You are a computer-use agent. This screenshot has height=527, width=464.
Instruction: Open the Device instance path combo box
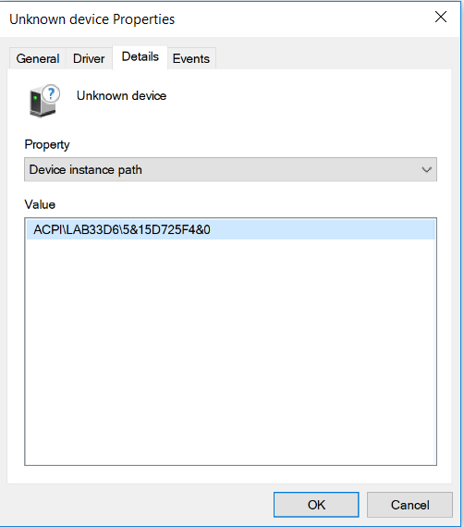[x=230, y=169]
